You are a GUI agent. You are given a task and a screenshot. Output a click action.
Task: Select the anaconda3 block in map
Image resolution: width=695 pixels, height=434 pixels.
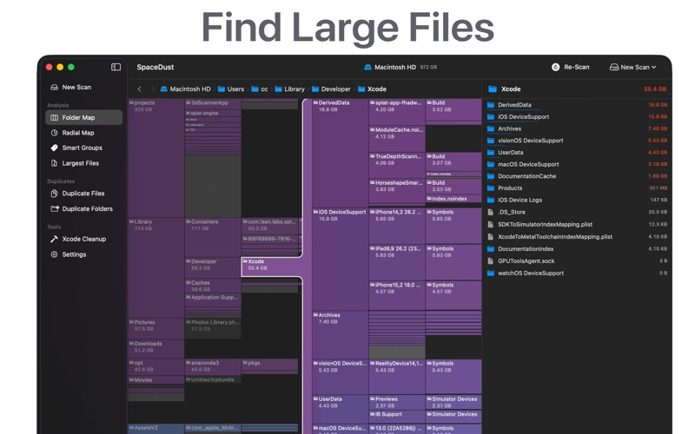tap(213, 366)
